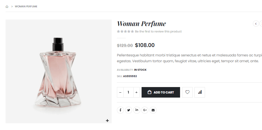The height and width of the screenshot is (130, 262).
Task: Click the compare bar-chart icon
Action: pos(200,92)
